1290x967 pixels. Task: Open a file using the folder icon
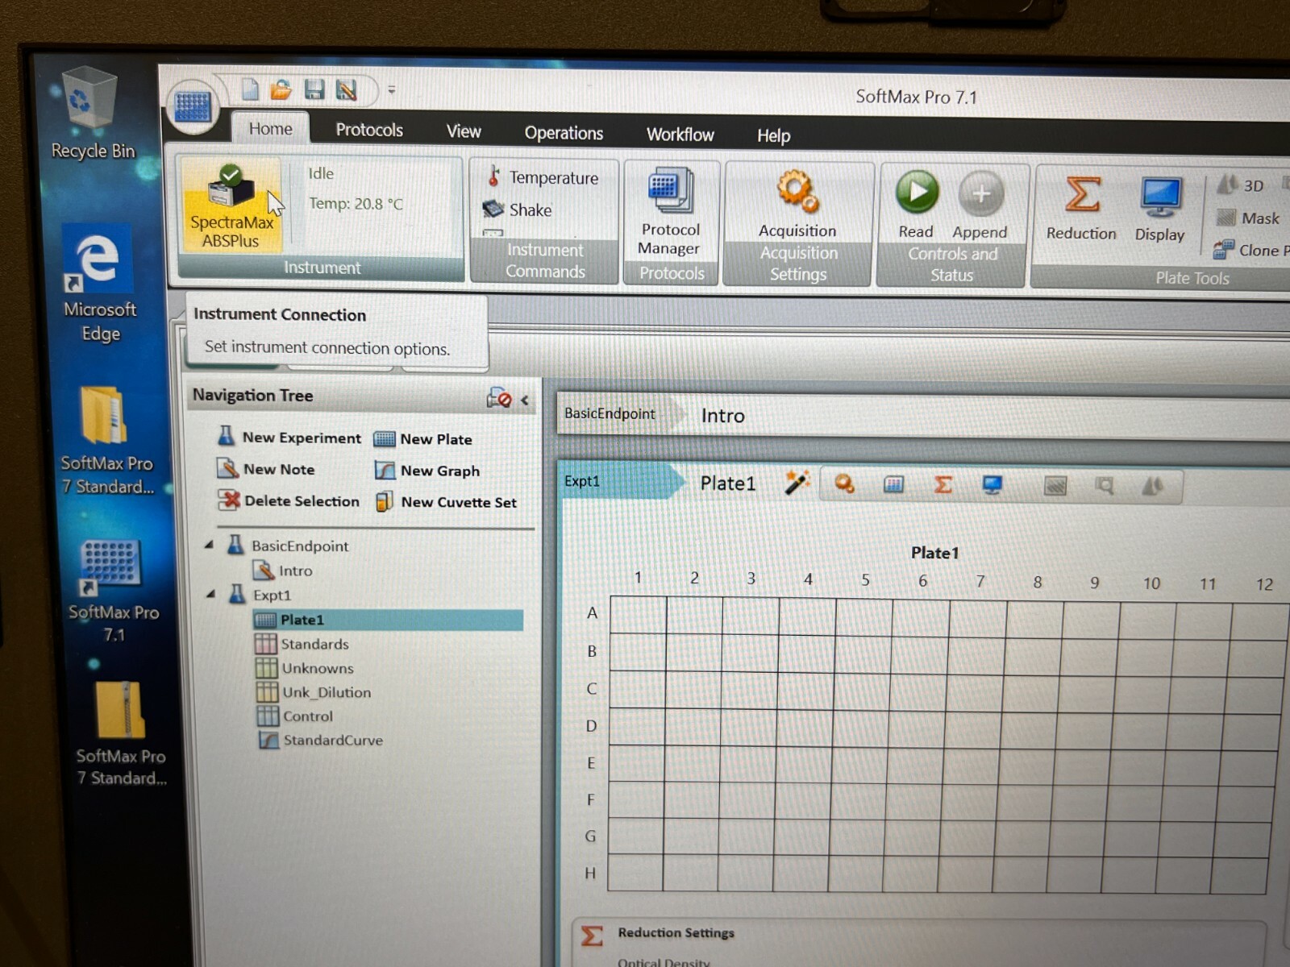(281, 89)
